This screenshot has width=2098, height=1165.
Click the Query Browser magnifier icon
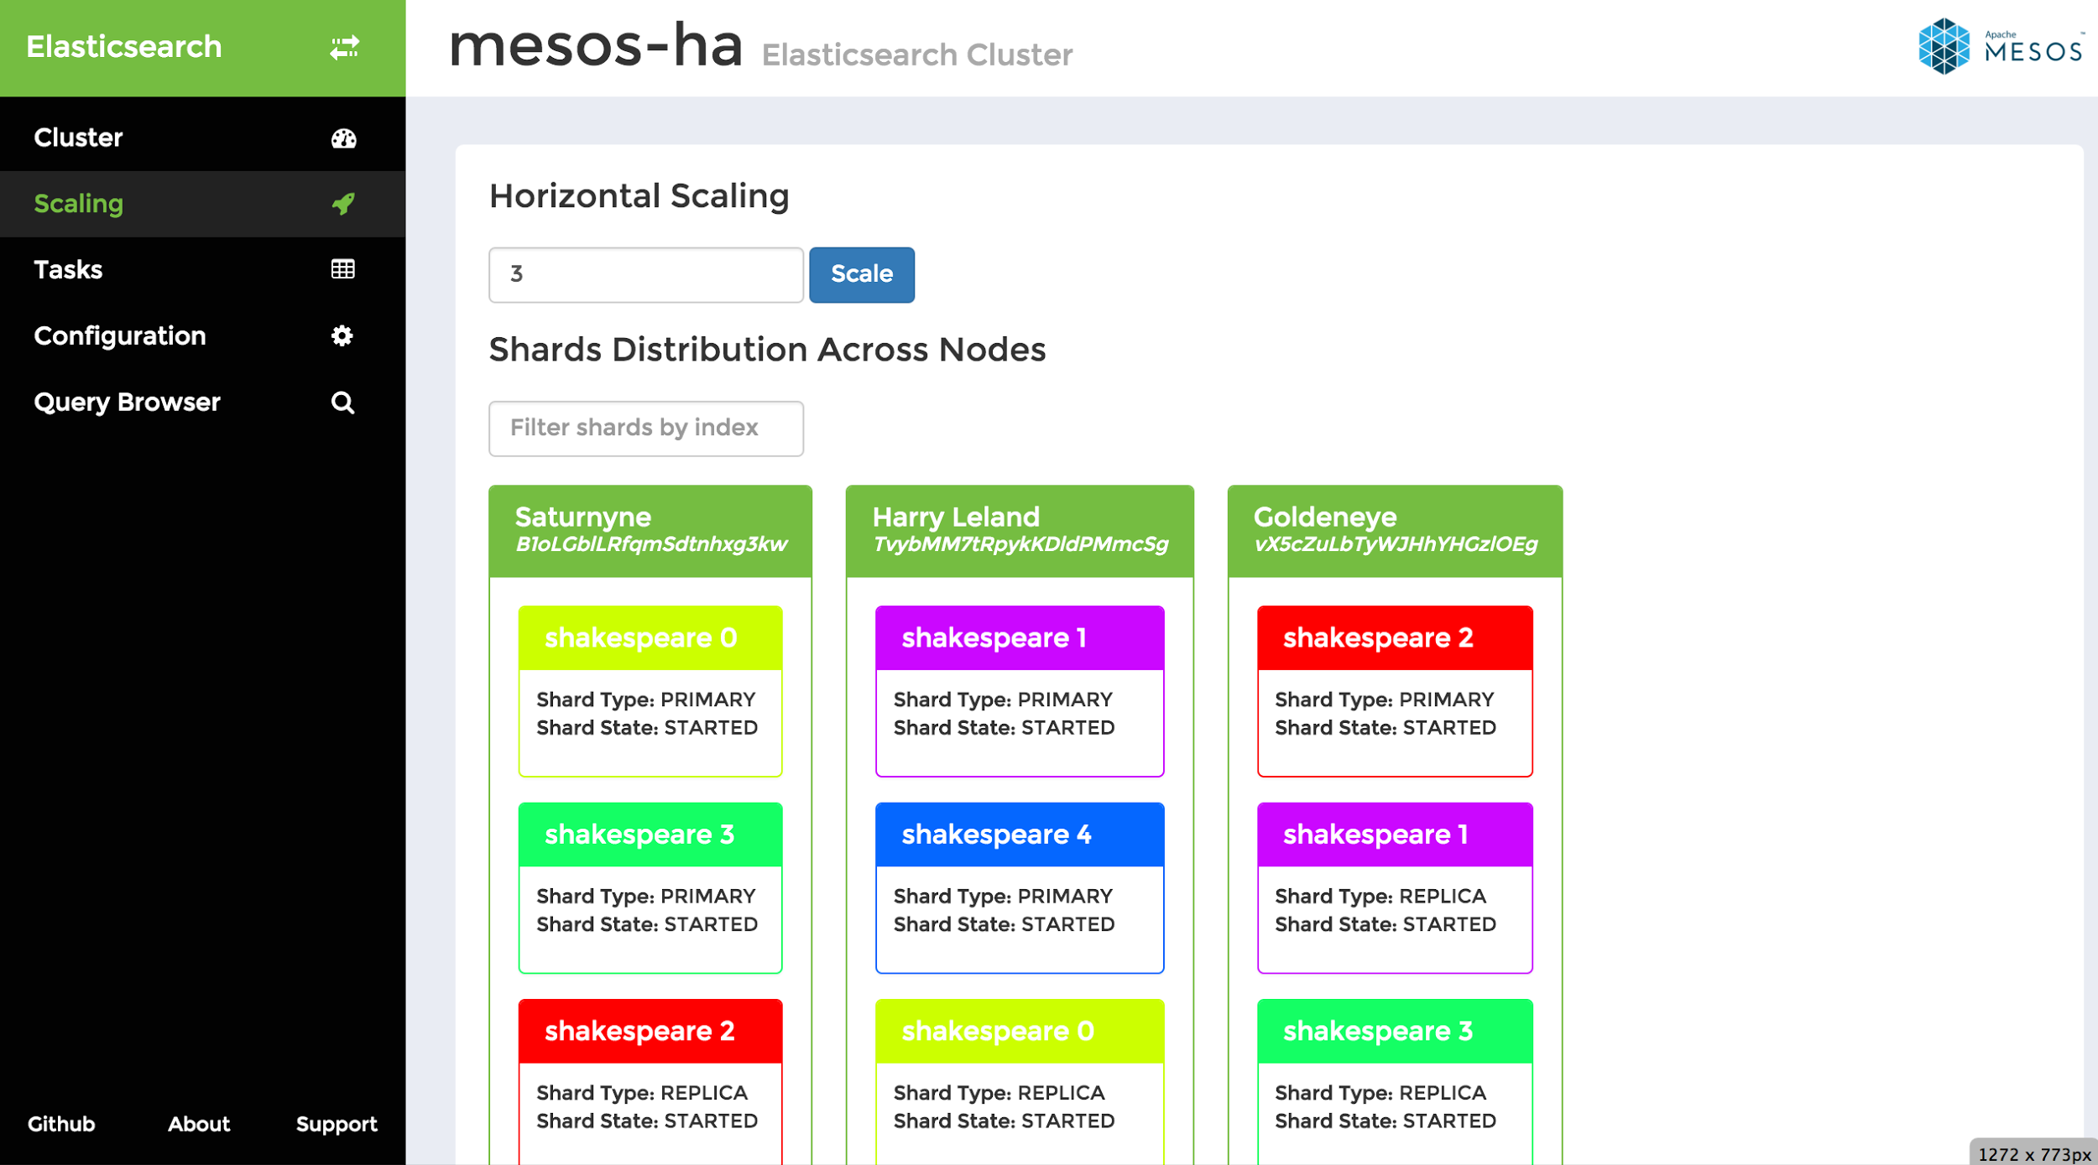[x=342, y=403]
